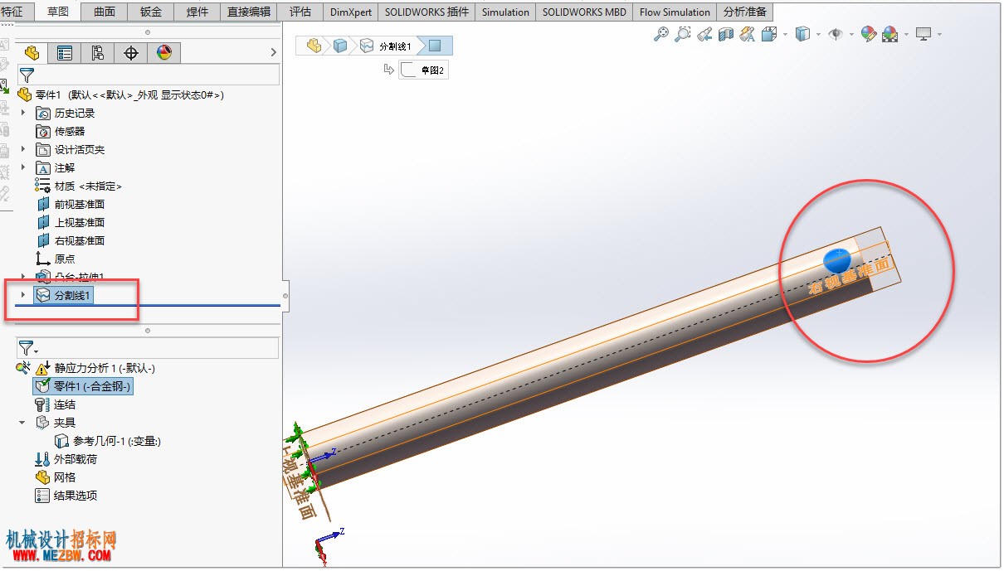Screen dimensions: 1004x571
Task: Collapse the 夹具 fixtures node
Action: (23, 423)
